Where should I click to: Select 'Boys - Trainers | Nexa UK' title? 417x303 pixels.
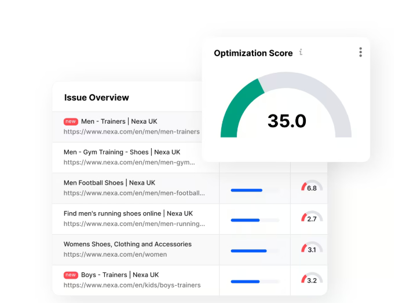(x=120, y=275)
